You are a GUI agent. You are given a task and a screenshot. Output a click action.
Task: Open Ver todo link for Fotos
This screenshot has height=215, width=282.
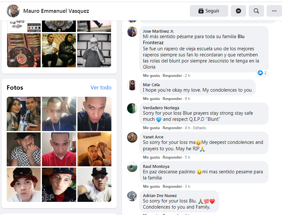tap(101, 87)
